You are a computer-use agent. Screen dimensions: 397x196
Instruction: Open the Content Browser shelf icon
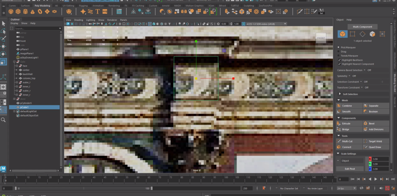pos(119,12)
